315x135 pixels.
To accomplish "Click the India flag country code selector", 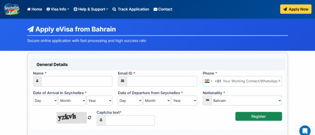I will (x=209, y=81).
